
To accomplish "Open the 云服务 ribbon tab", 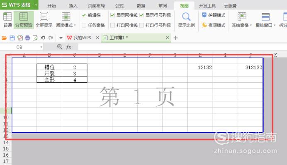I will [x=230, y=6].
